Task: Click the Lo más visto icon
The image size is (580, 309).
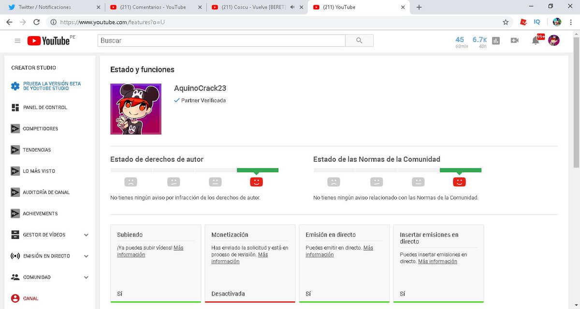Action: 15,171
